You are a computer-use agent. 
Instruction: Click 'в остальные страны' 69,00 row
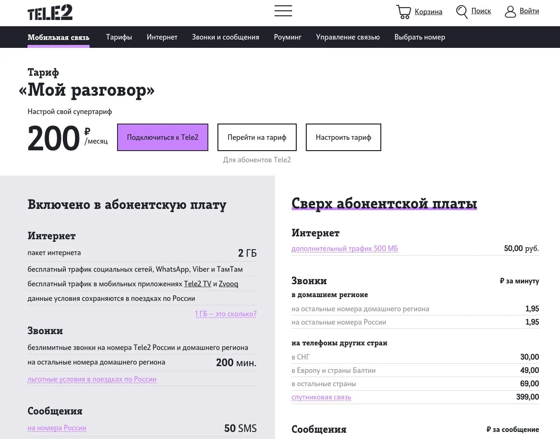[x=415, y=384]
